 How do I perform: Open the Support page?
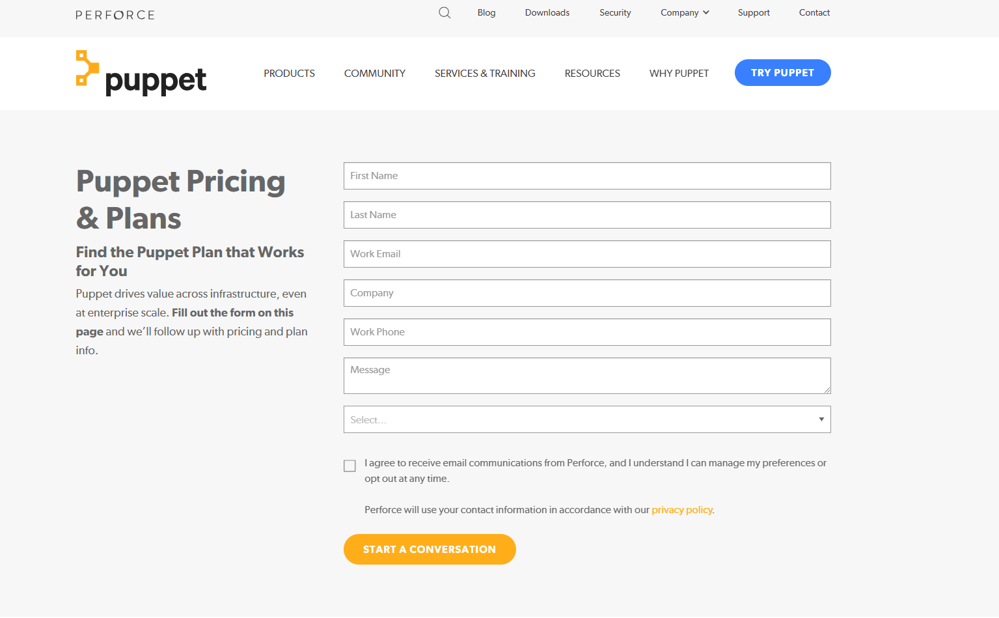[x=753, y=12]
